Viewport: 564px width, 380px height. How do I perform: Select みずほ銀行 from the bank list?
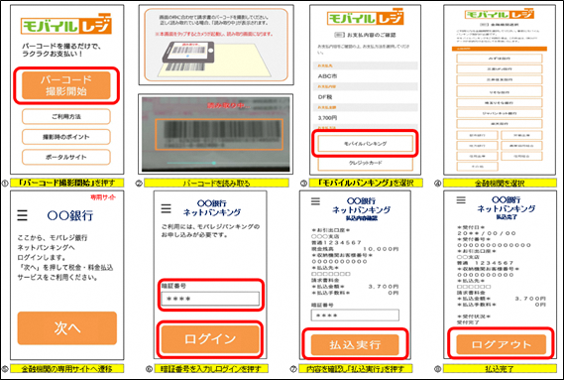[x=500, y=59]
